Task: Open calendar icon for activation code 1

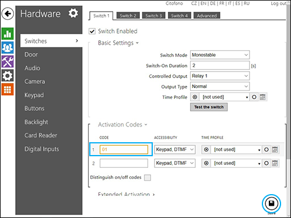Action: click(275, 150)
